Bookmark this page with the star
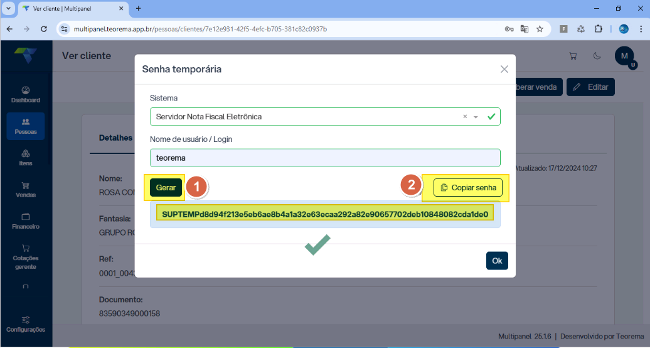The image size is (650, 348). point(540,29)
